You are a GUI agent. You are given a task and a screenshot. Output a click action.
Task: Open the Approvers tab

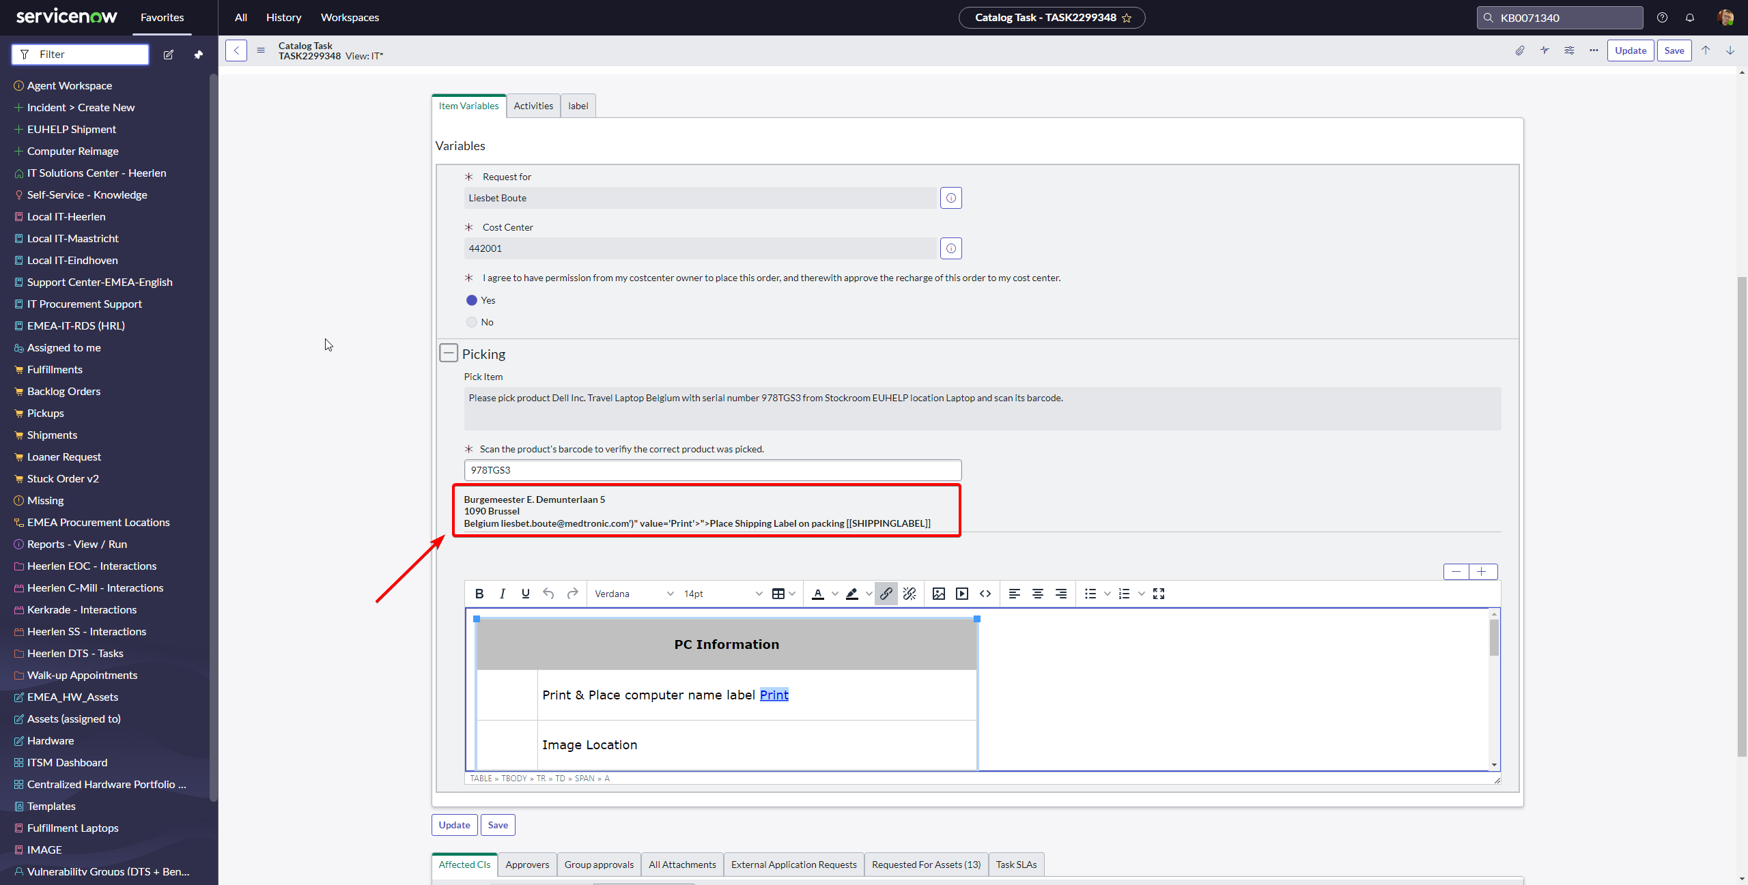(527, 865)
